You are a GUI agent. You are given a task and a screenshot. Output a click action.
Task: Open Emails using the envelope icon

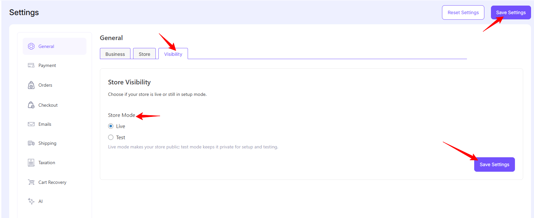click(x=31, y=124)
